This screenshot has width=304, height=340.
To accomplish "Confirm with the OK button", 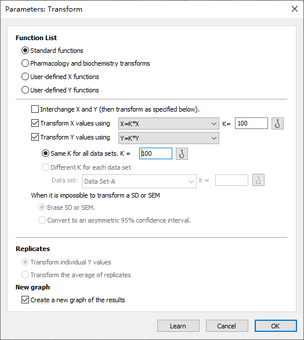I will pyautogui.click(x=276, y=325).
